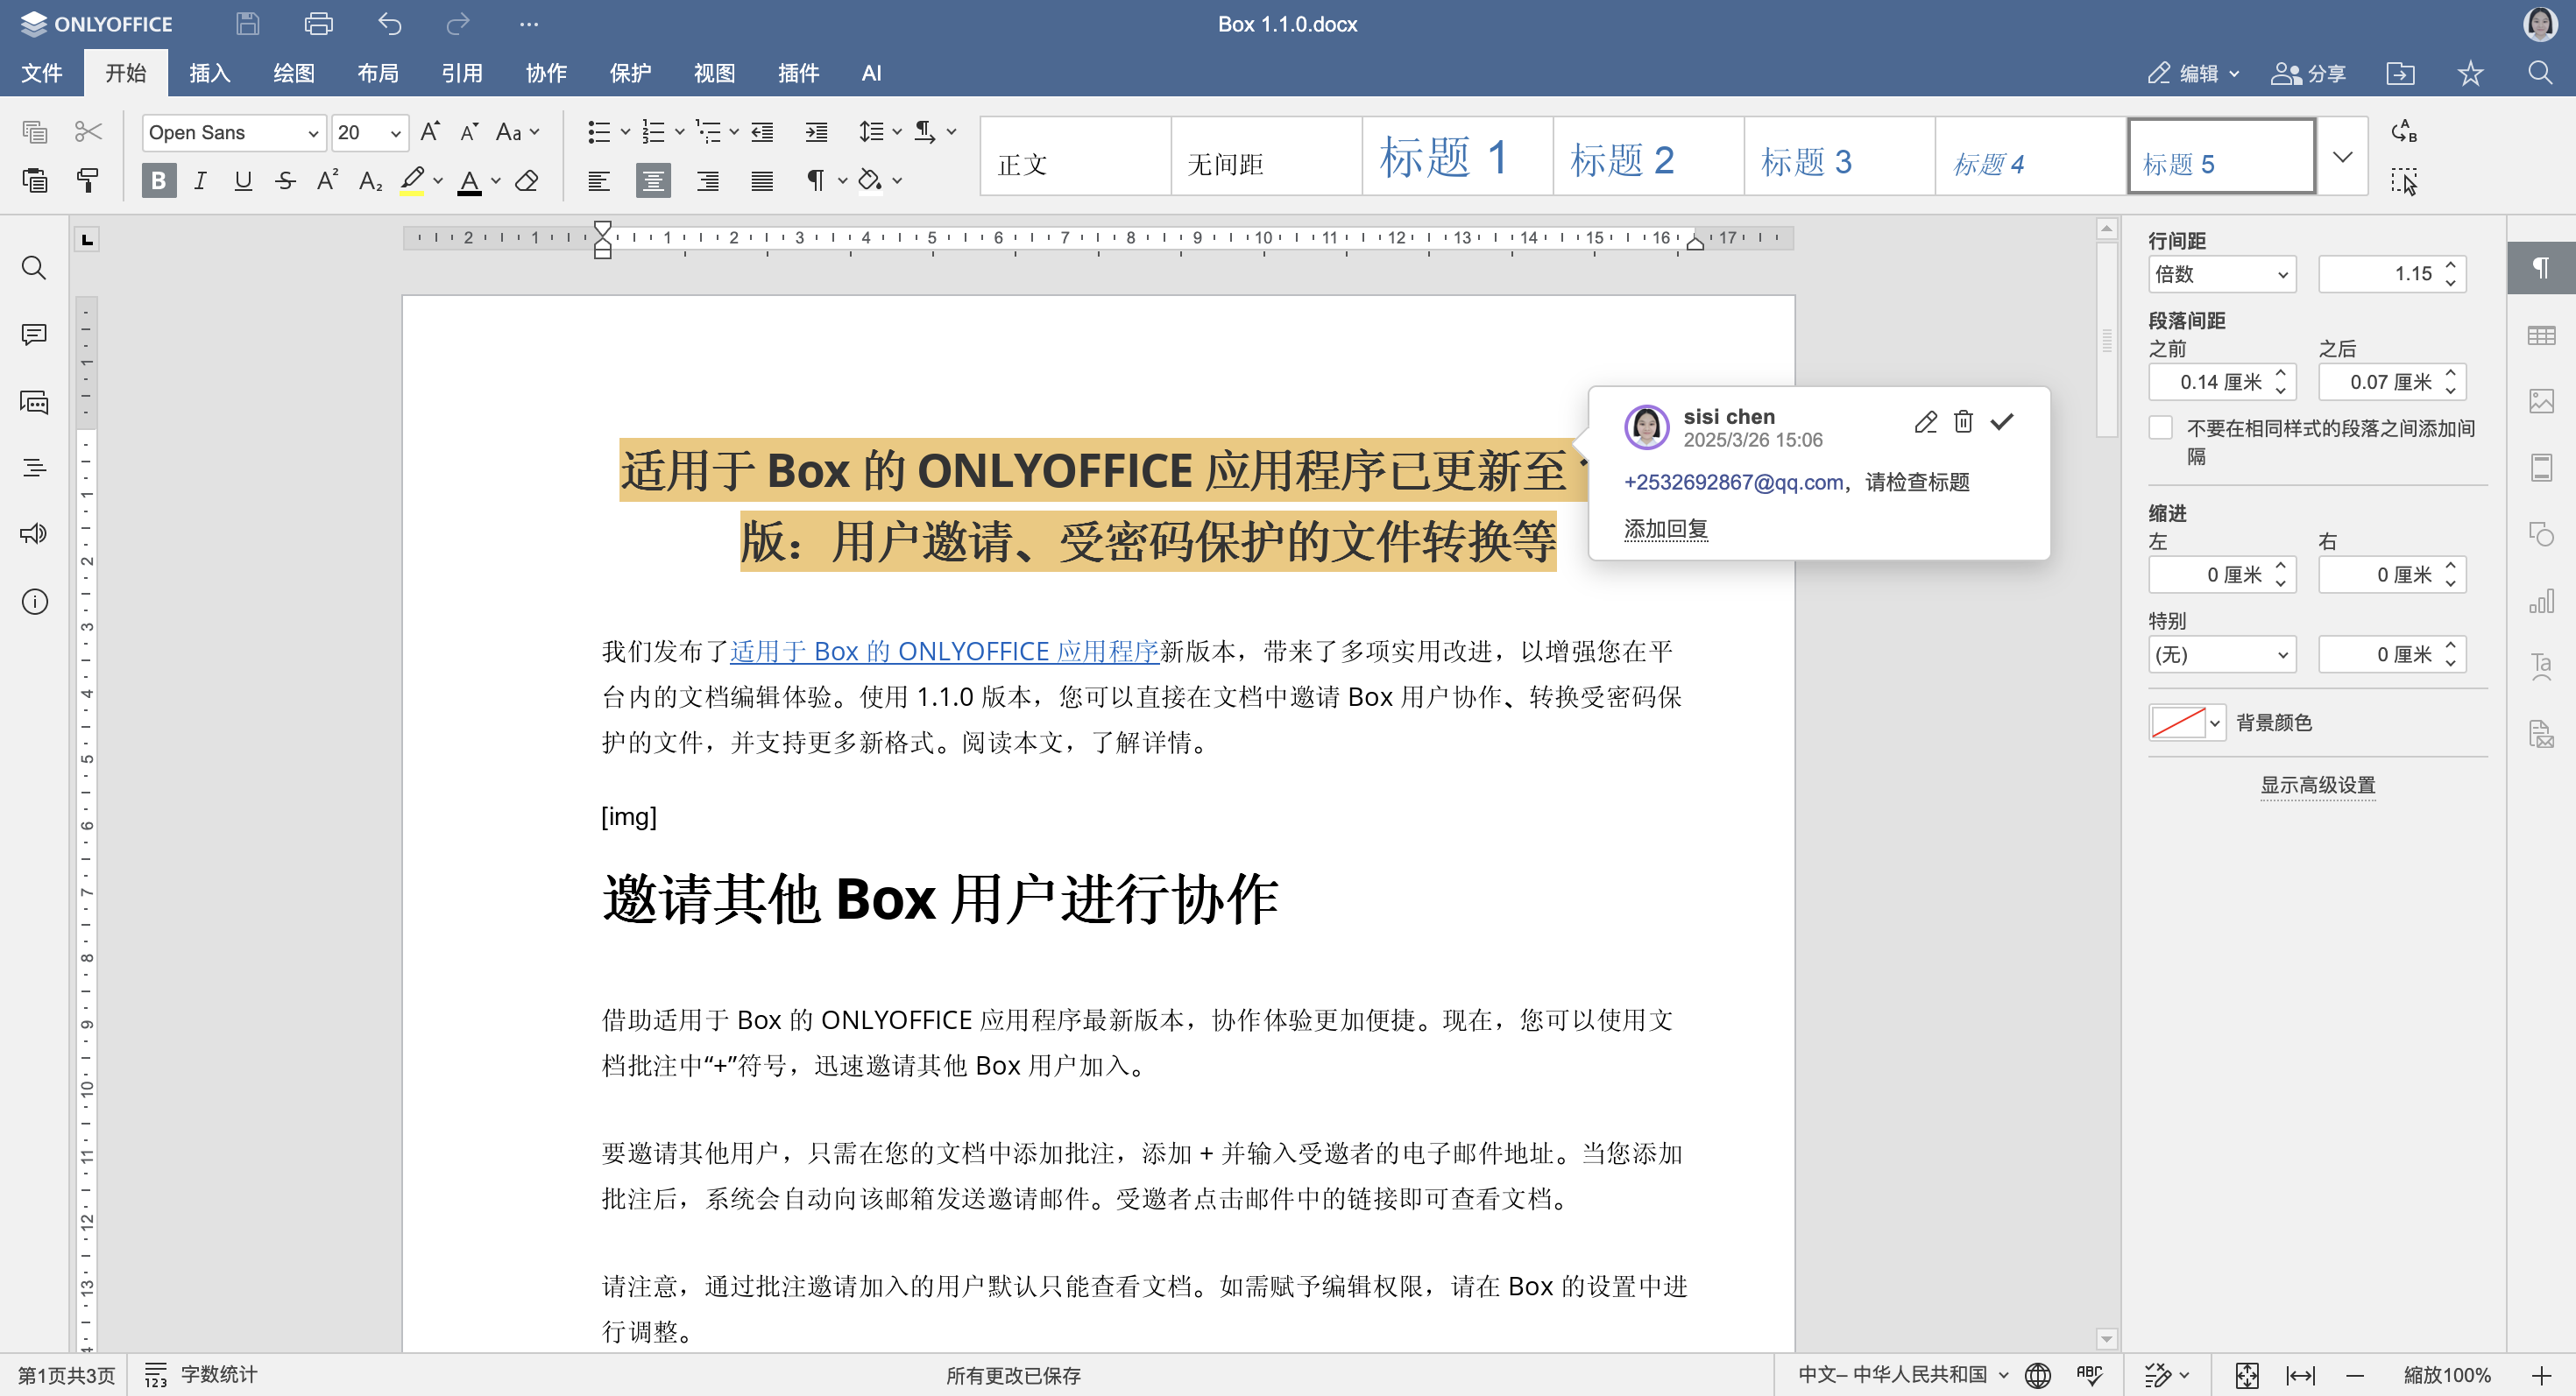Click 添加回复 in the comment

(x=1666, y=529)
